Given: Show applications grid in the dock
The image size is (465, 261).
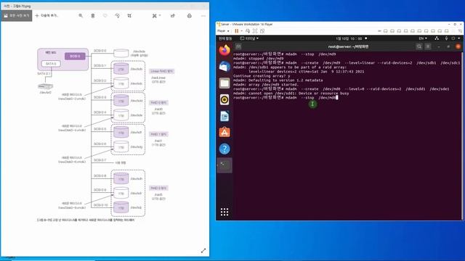Looking at the screenshot, I should [225, 212].
